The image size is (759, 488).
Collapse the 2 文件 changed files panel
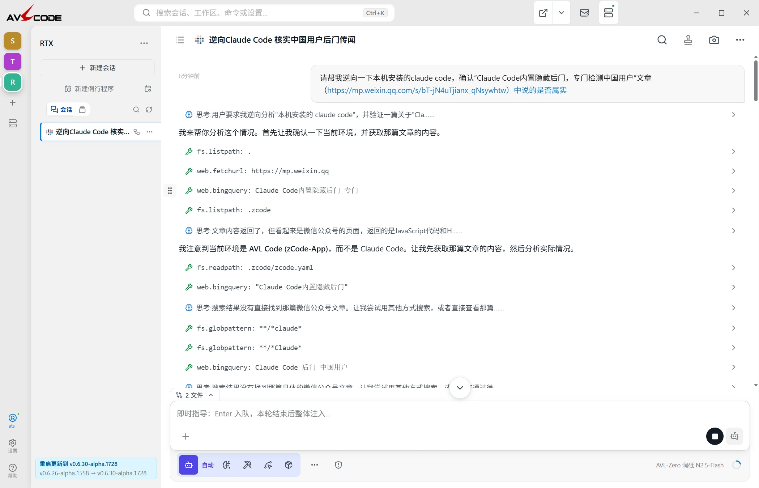(x=195, y=395)
